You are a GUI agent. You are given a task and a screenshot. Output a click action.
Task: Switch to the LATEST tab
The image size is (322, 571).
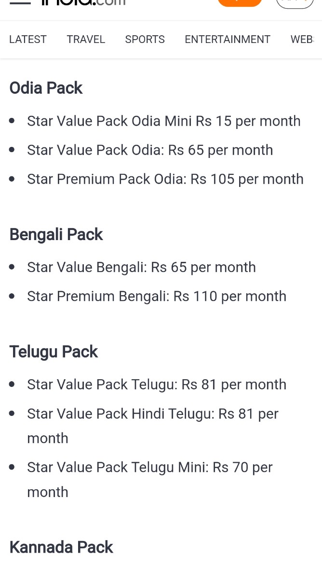click(28, 40)
